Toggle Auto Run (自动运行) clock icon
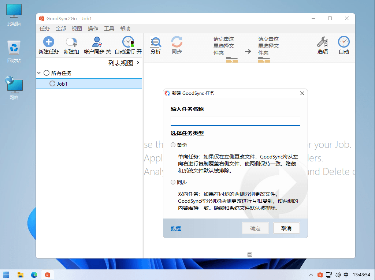 click(x=128, y=42)
